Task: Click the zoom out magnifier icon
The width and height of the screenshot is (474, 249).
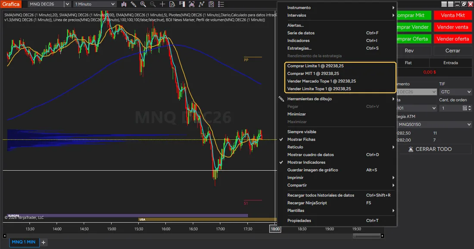Action: 153,4
